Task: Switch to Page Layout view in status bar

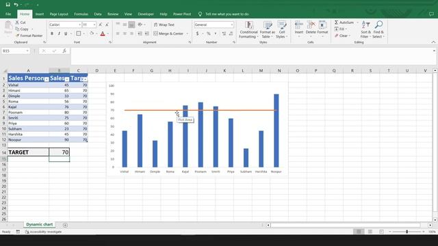Action: 370,232
